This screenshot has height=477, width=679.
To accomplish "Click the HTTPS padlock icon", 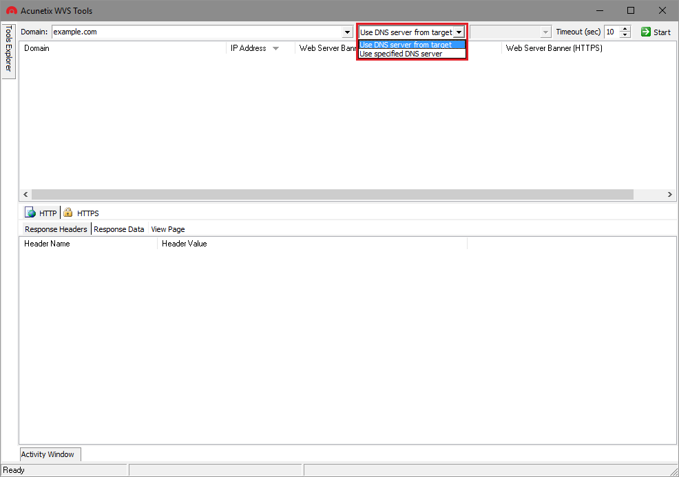I will tap(68, 212).
